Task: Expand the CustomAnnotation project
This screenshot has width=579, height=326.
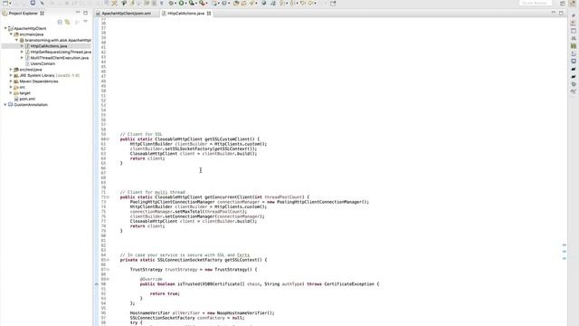Action: pyautogui.click(x=5, y=105)
